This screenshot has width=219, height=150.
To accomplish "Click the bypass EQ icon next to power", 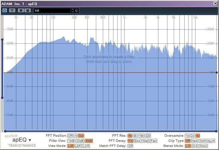I will pyautogui.click(x=12, y=10).
